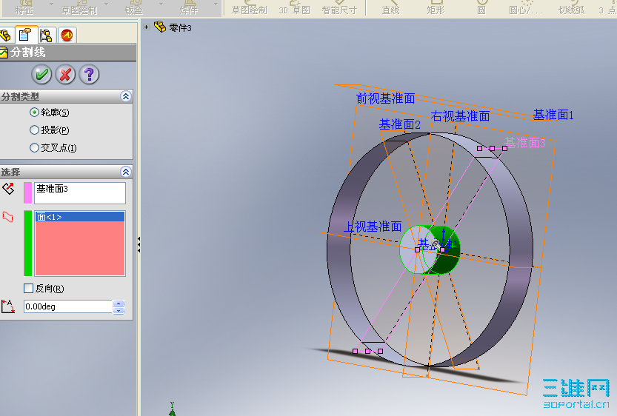Screen dimensions: 617x416
Task: Click the 基准面3 direction of pull field
Action: pyautogui.click(x=80, y=192)
